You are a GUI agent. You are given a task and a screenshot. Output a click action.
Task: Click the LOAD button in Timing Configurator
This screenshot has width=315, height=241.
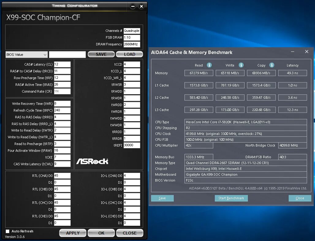point(130,54)
